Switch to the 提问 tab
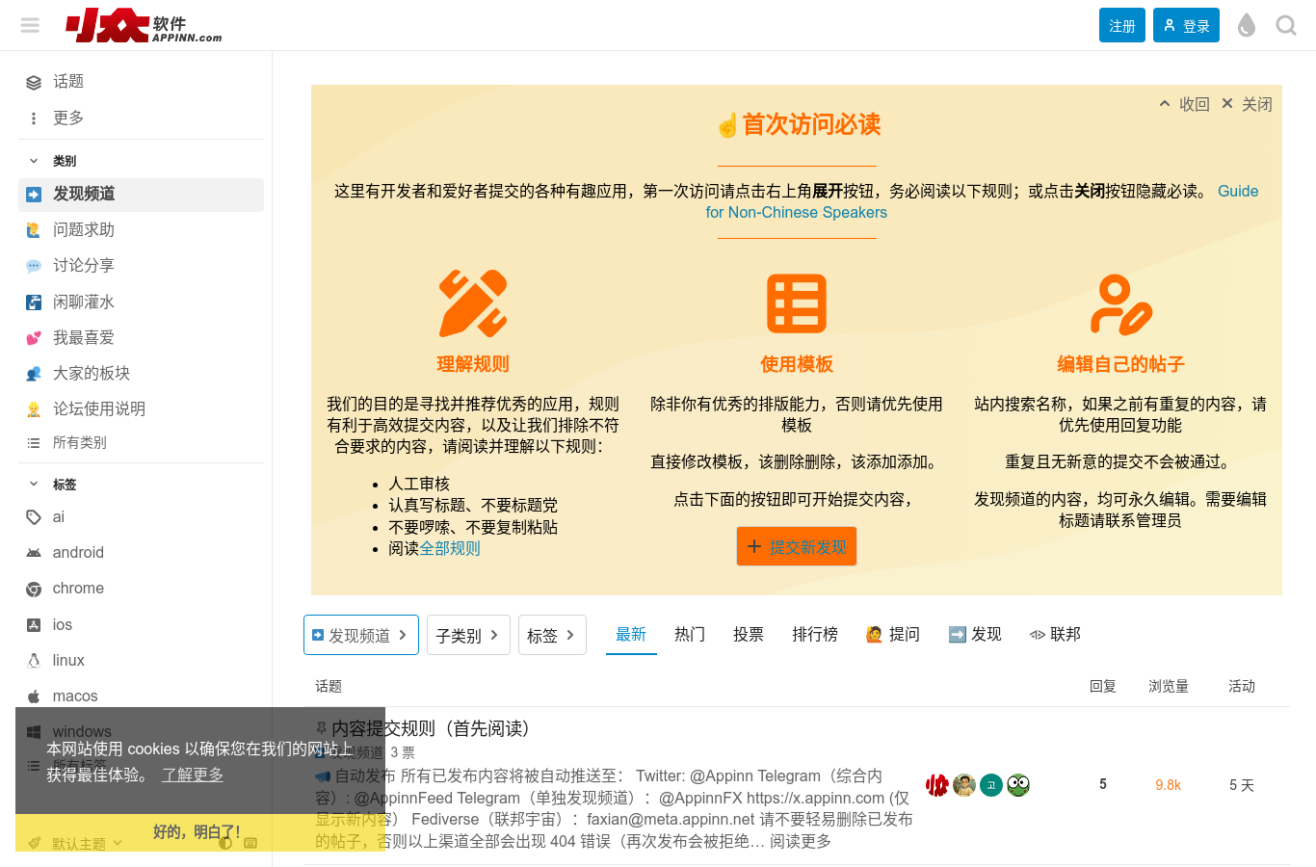This screenshot has width=1316, height=867. point(893,634)
